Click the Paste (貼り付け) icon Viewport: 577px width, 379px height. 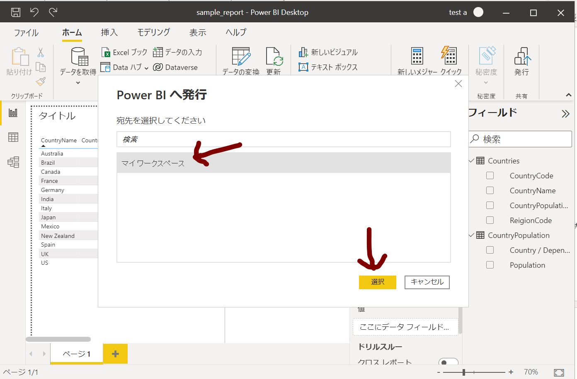[19, 57]
